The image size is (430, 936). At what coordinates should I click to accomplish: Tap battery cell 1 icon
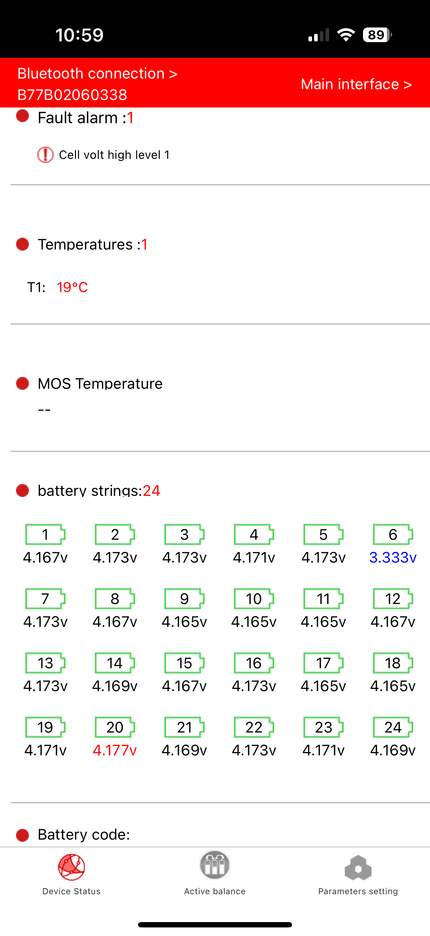[x=45, y=534]
